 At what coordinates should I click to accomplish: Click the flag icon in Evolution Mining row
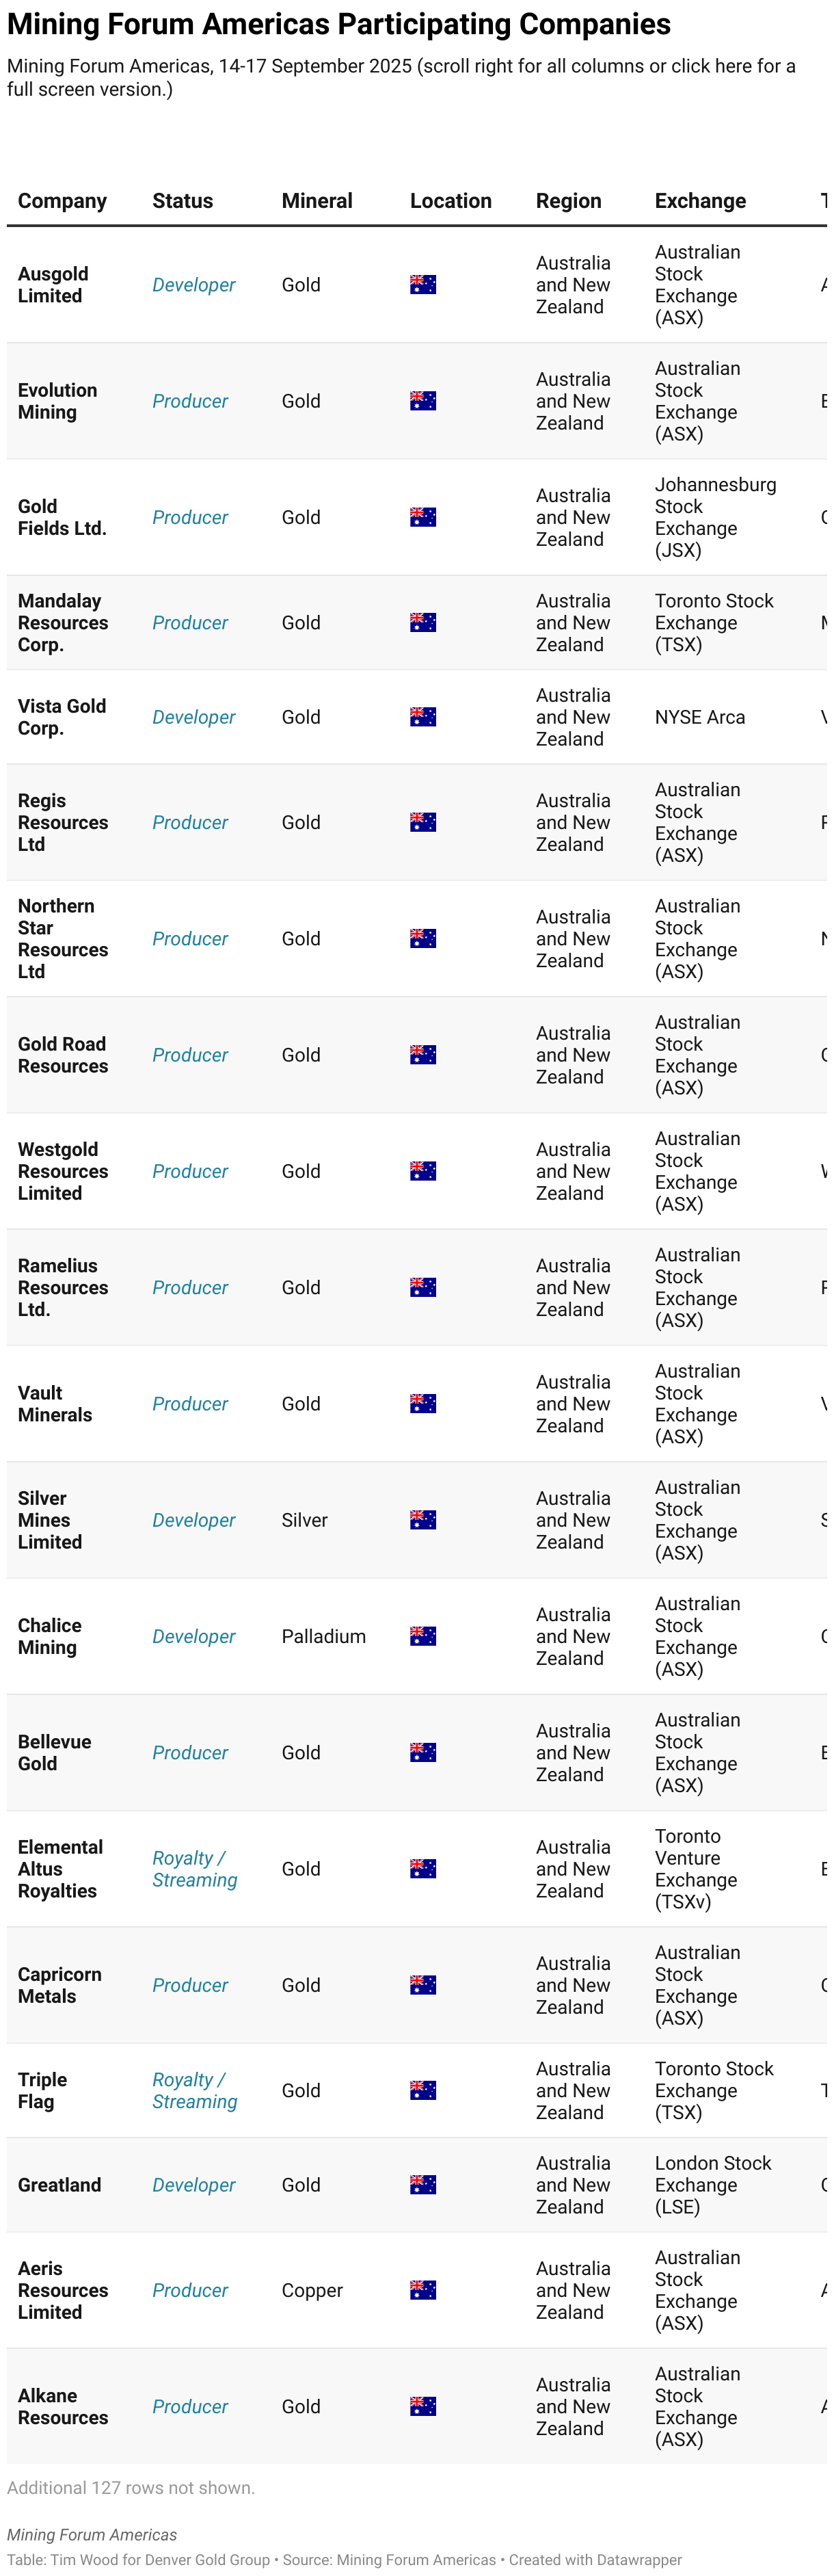(x=422, y=401)
